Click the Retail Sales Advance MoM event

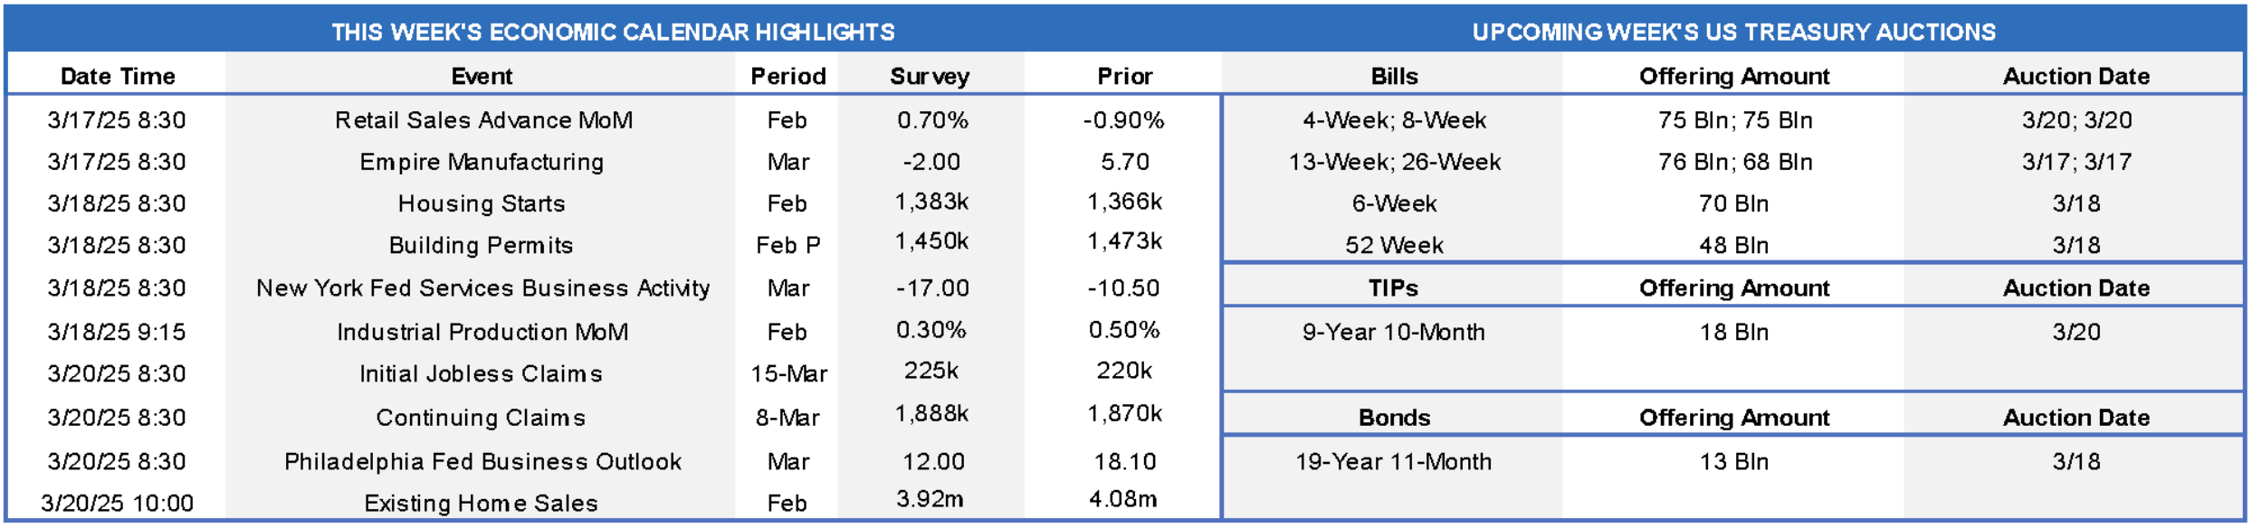click(483, 120)
